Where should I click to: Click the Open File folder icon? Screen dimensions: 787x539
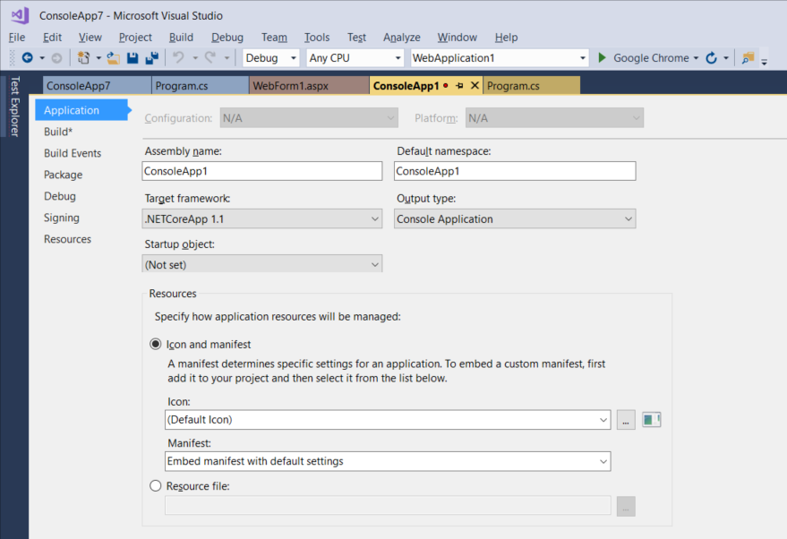(113, 58)
